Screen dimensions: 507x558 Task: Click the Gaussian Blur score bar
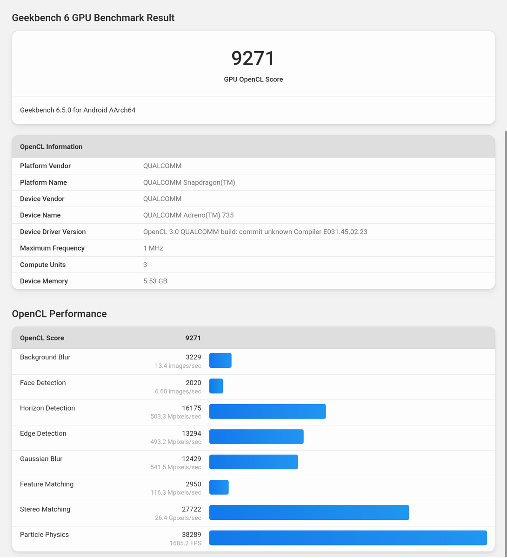point(253,462)
